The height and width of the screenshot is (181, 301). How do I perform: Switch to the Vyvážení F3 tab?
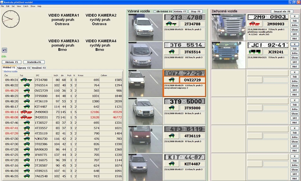click(38, 68)
